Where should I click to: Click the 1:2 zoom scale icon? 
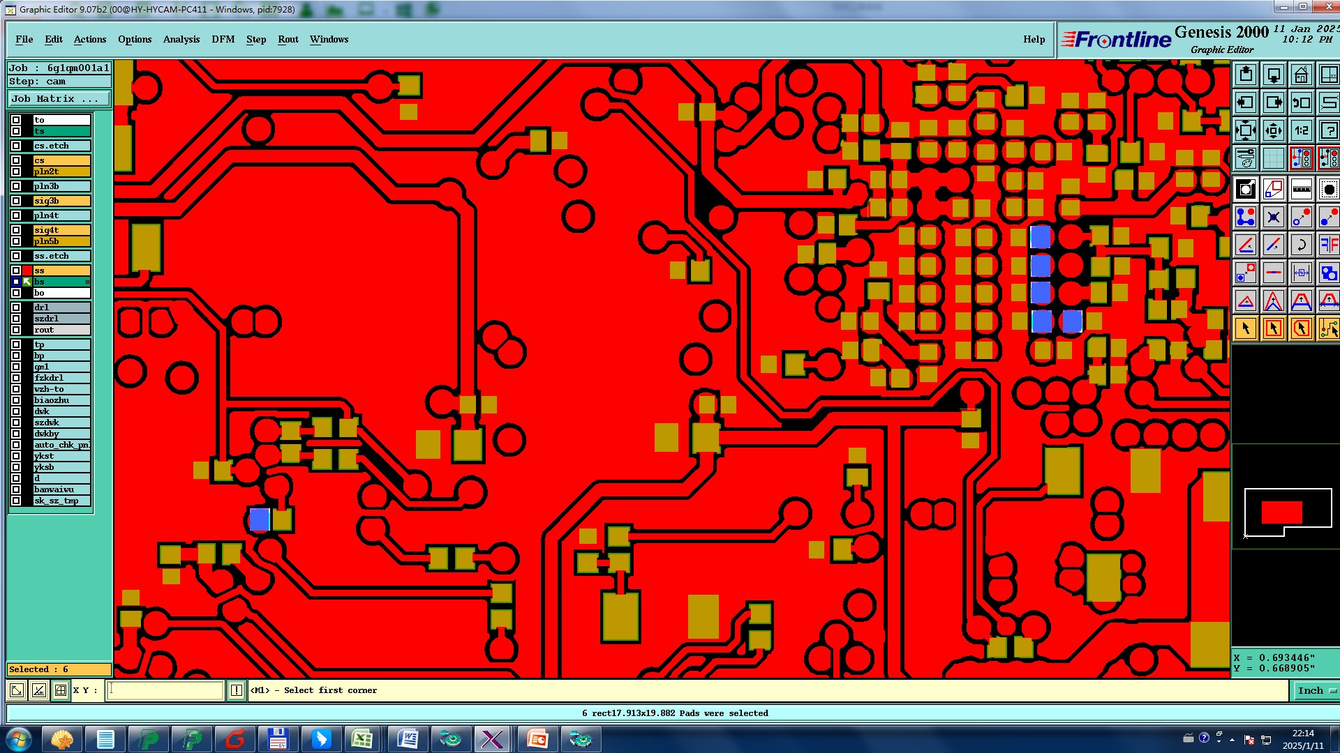(1301, 130)
